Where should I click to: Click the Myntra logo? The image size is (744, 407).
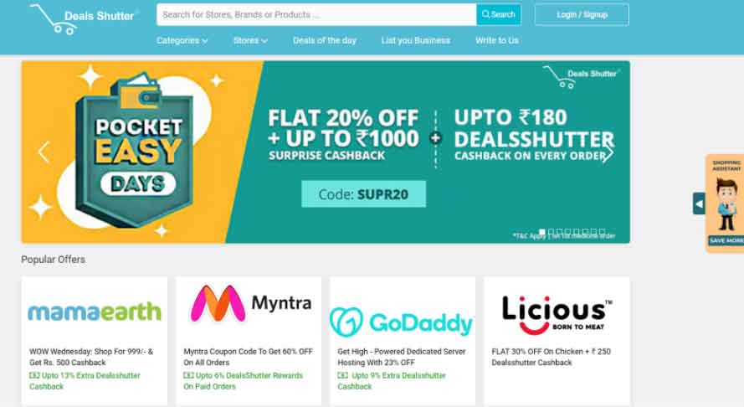pos(250,303)
